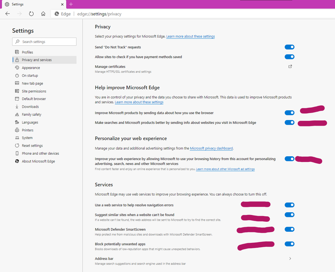Click the Edge logo in address bar
The image size is (335, 272).
click(x=57, y=14)
